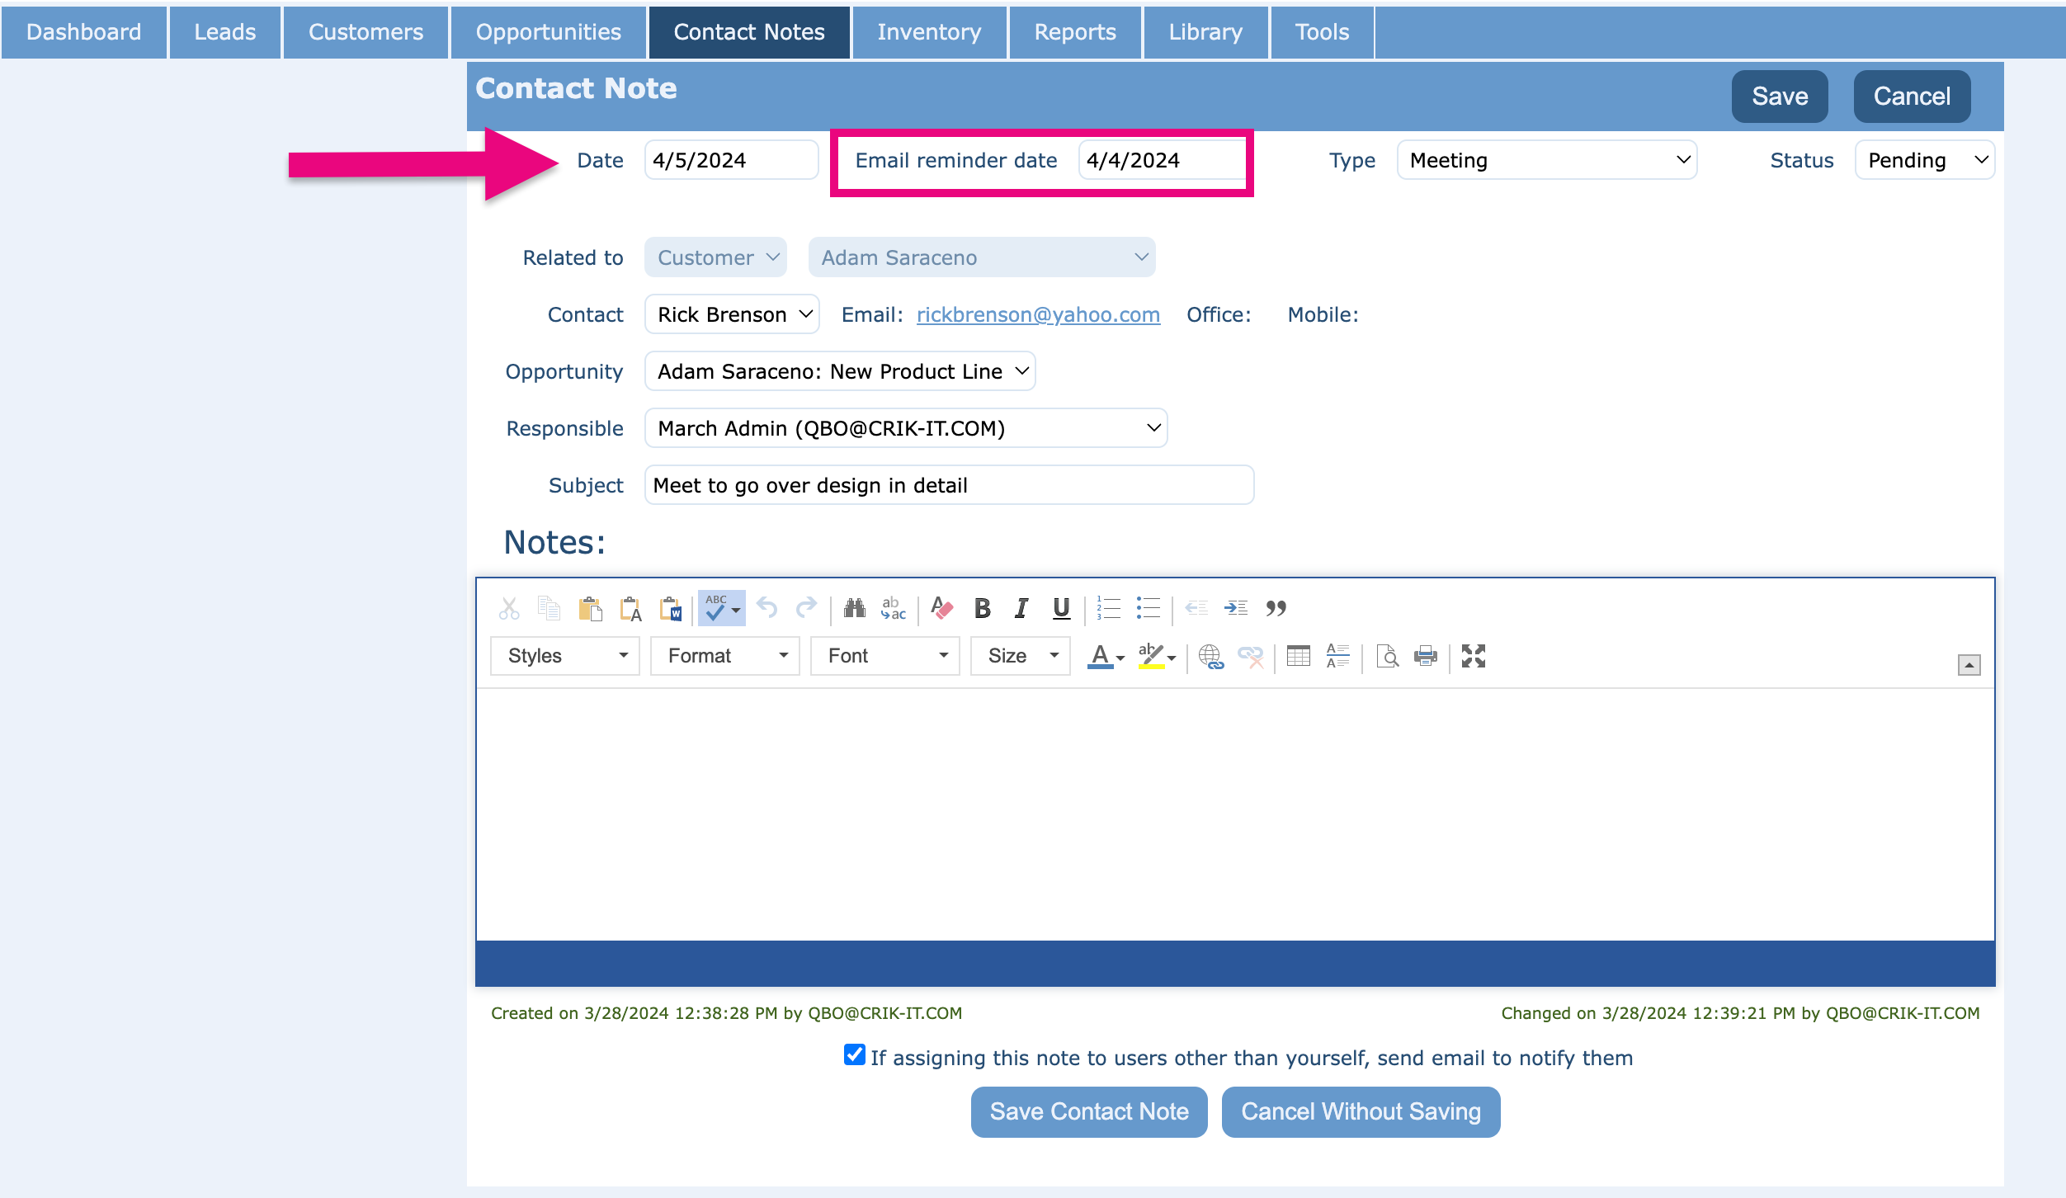This screenshot has width=2066, height=1198.
Task: Click the Print icon in editor toolbar
Action: coord(1425,657)
